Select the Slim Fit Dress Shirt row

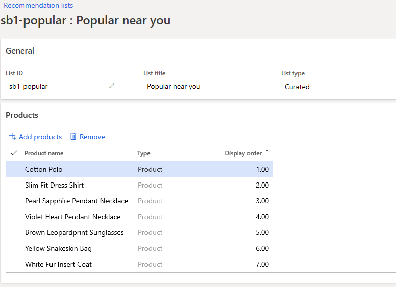54,185
